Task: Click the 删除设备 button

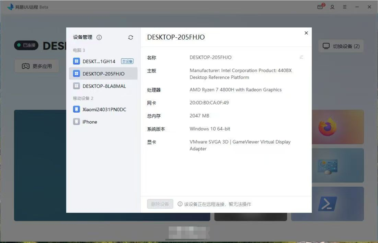Action: 160,204
